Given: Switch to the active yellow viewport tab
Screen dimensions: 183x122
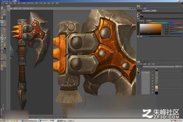Looking at the screenshot, I should [9, 6].
